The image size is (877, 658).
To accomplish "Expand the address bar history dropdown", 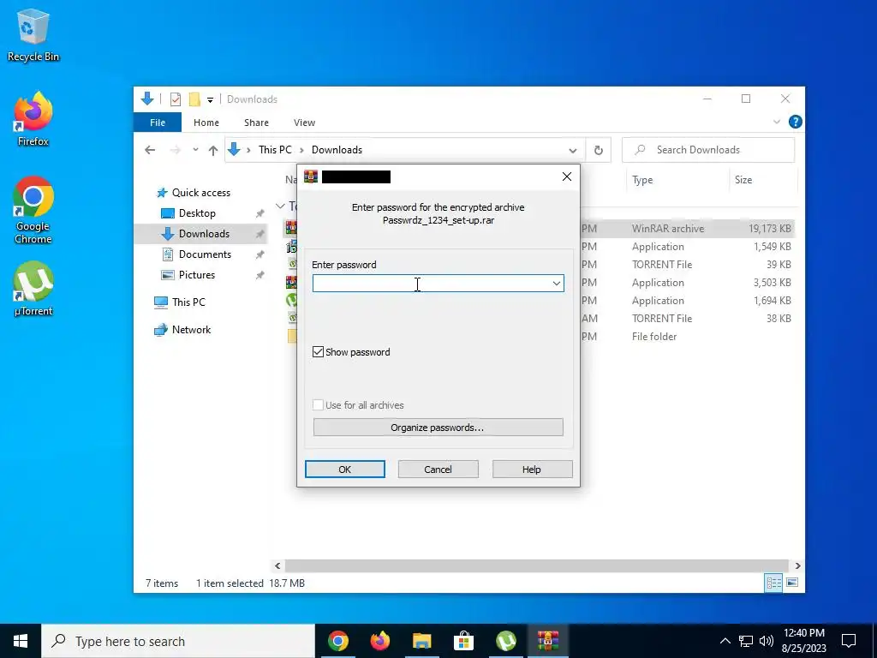I will pos(573,150).
